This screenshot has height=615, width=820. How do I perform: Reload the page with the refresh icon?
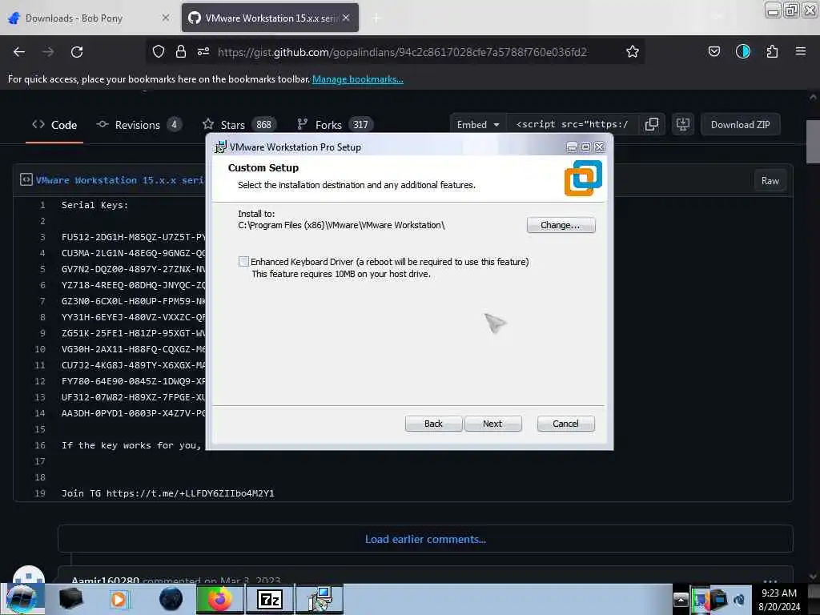click(x=77, y=52)
